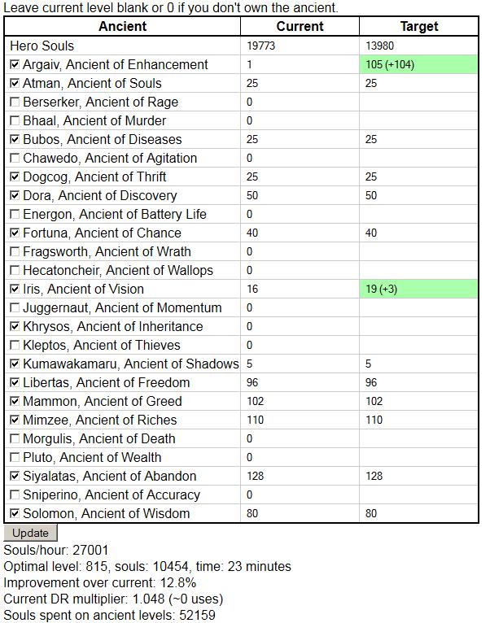Click the Ancient column header

point(122,26)
